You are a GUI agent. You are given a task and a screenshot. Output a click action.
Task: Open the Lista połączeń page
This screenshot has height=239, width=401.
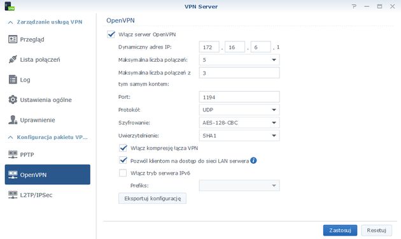[48, 59]
